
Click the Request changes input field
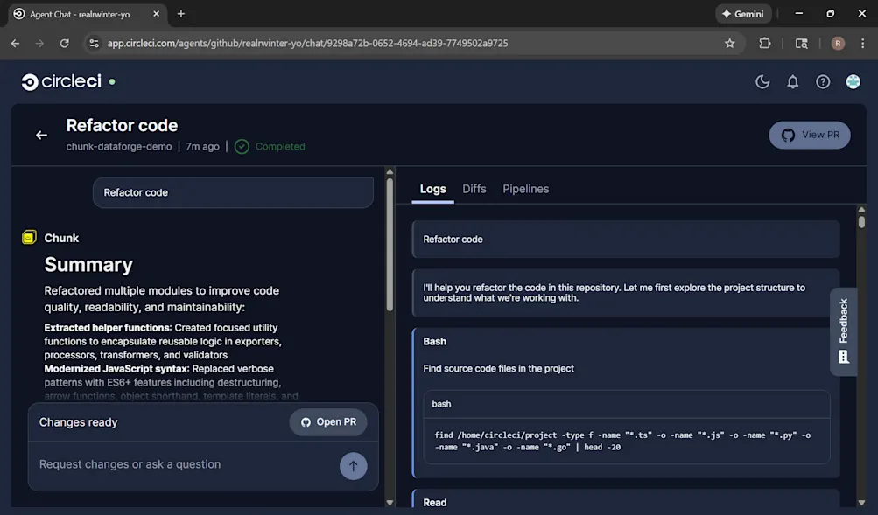(185, 464)
